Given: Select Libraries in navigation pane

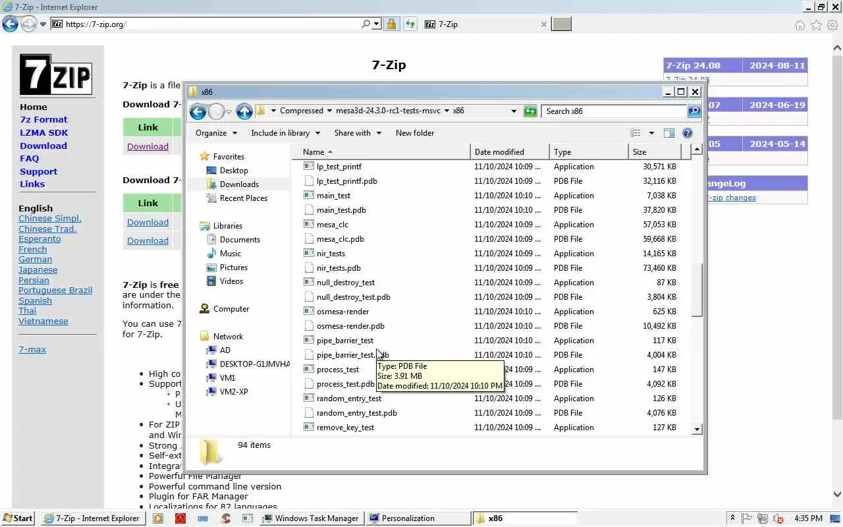Looking at the screenshot, I should (x=227, y=226).
